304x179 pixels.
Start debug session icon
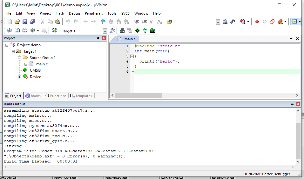point(243,22)
